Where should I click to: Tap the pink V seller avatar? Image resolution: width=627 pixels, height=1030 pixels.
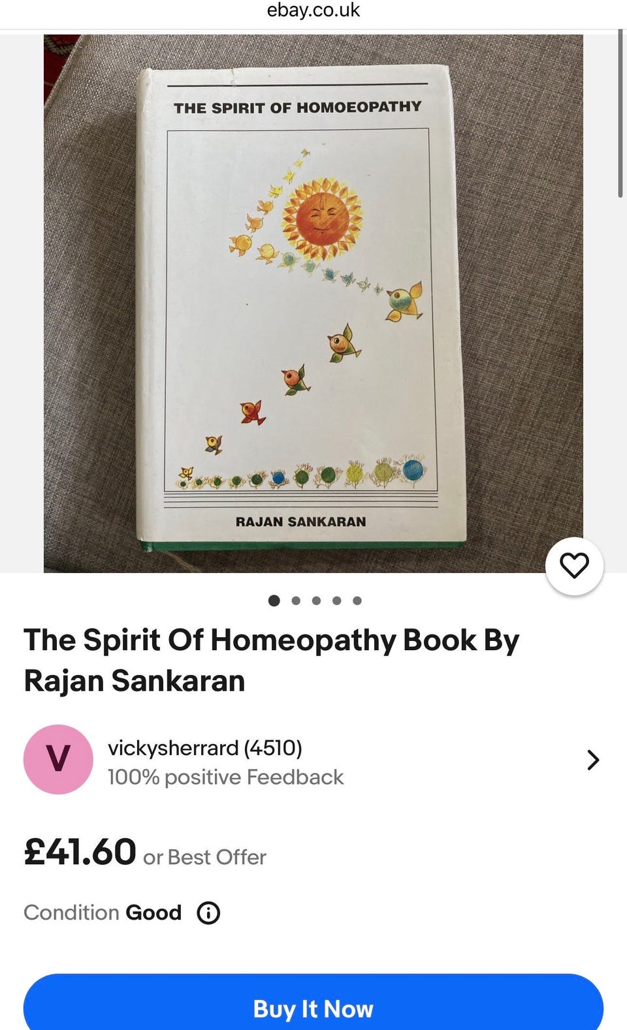(x=58, y=759)
